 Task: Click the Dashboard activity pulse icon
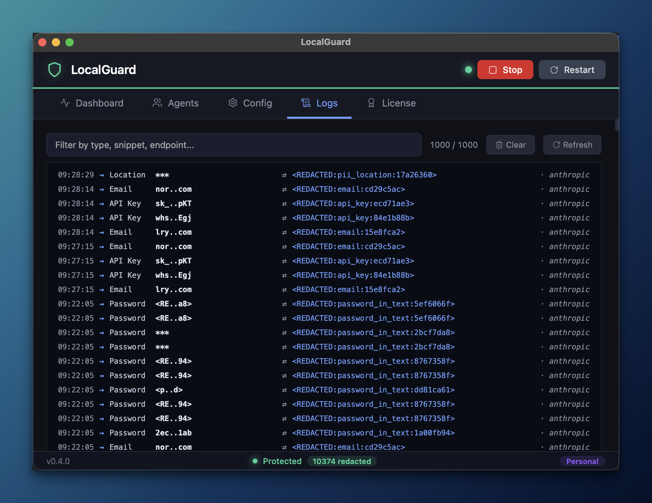[65, 103]
